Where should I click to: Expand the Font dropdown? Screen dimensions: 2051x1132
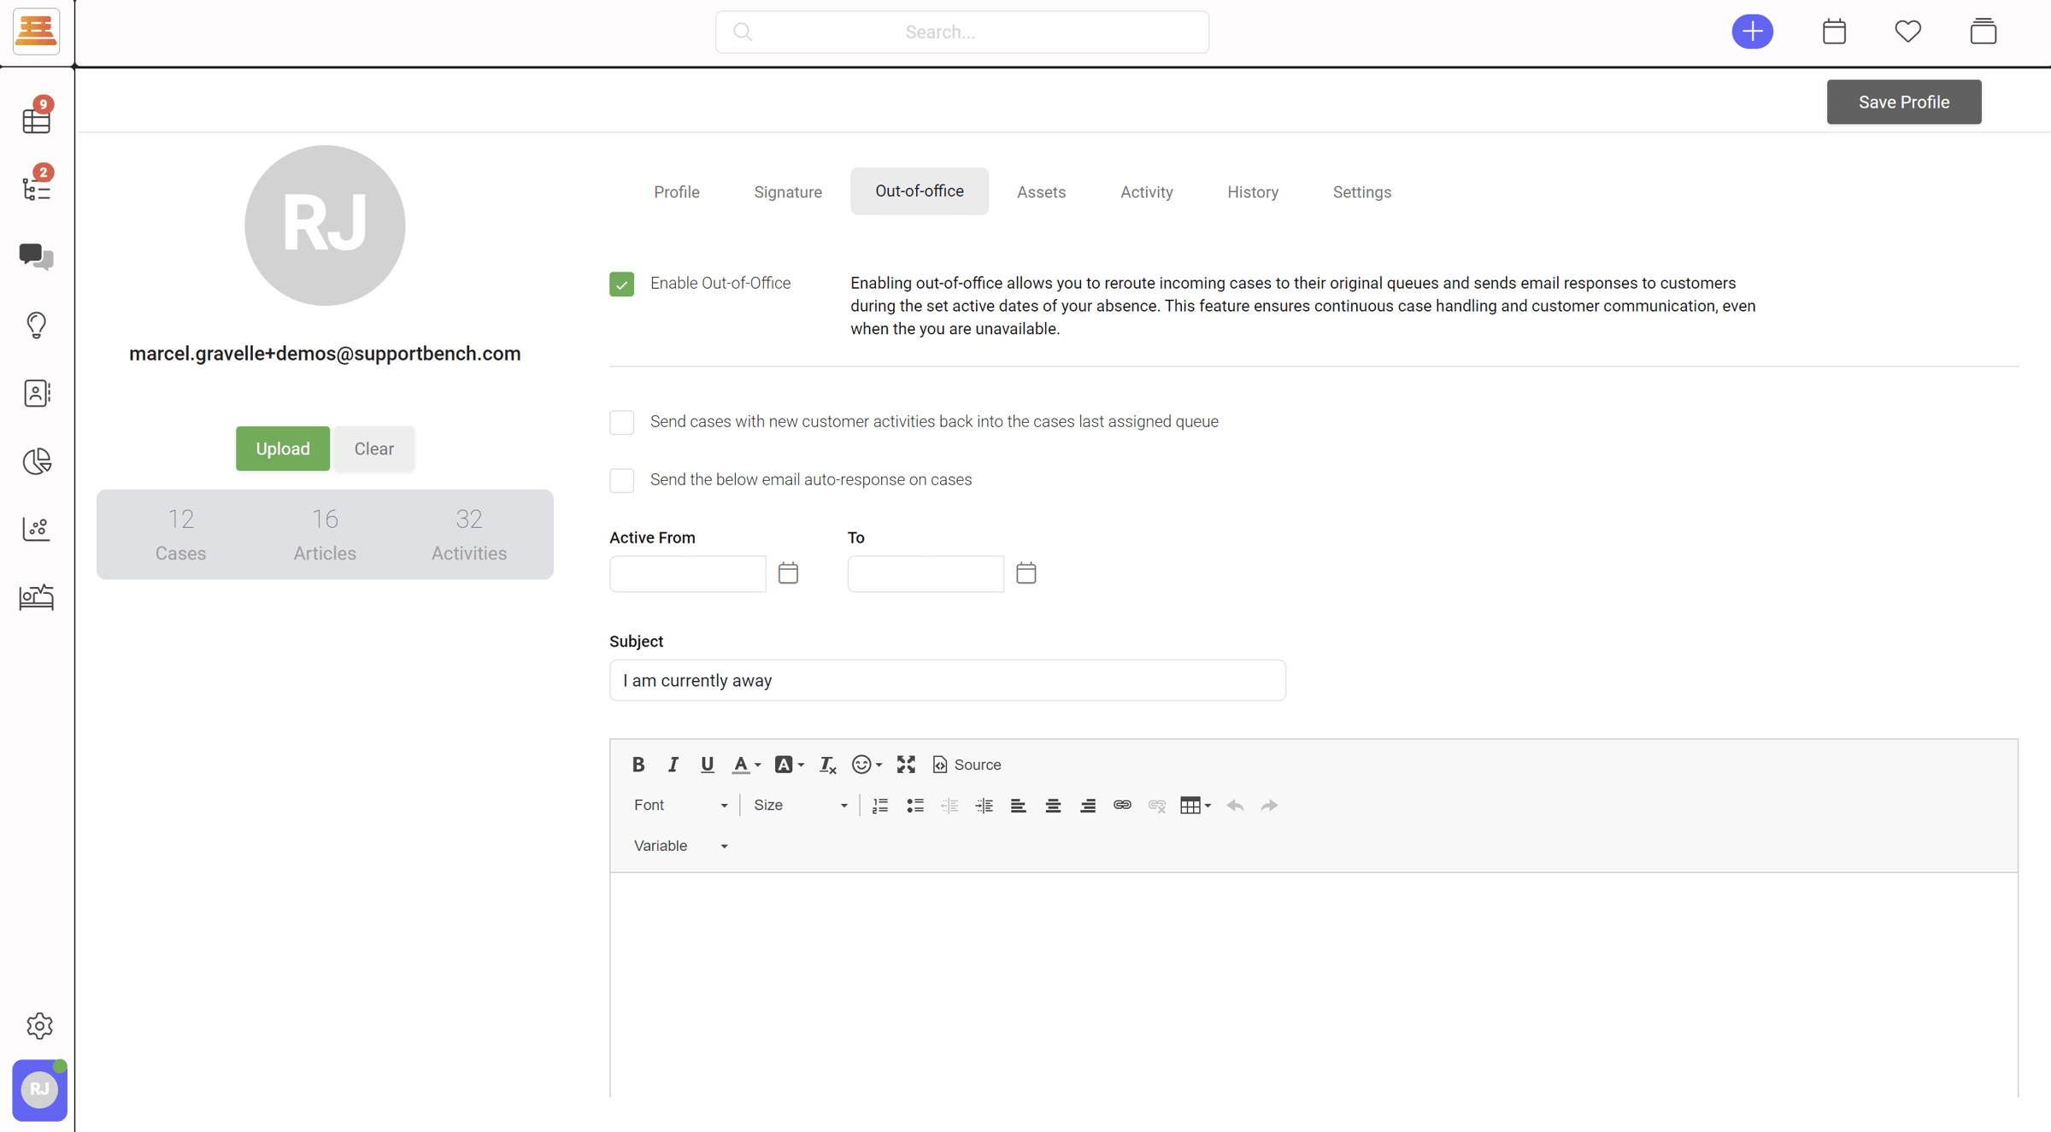click(x=680, y=805)
